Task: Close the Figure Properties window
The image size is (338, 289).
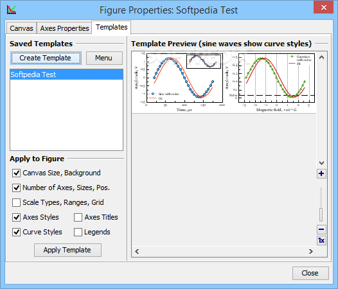Action: pos(323,7)
